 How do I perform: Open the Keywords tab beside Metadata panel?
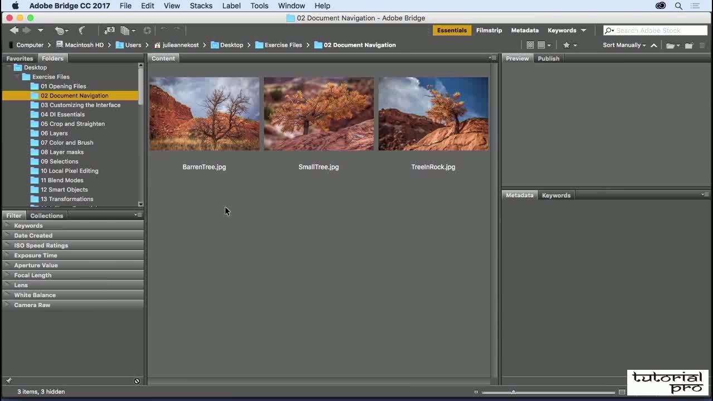pos(556,195)
